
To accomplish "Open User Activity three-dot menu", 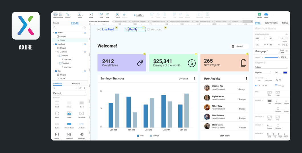I will coord(246,78).
